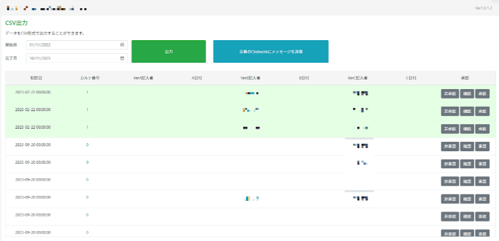Click 確認 in the third white 2023-09-20 row

tap(467, 181)
